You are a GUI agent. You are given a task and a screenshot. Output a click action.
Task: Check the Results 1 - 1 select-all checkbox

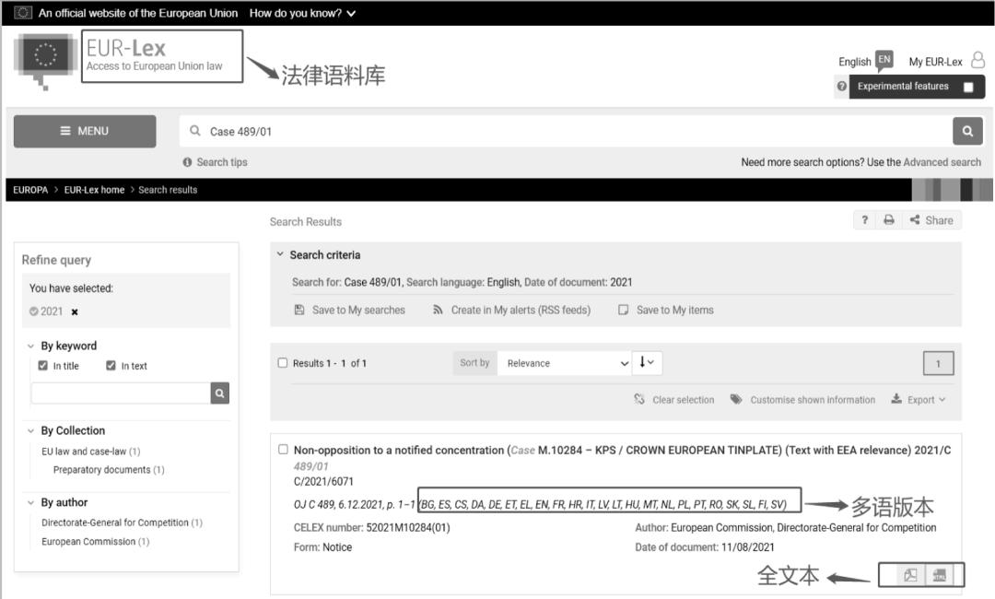[x=283, y=363]
